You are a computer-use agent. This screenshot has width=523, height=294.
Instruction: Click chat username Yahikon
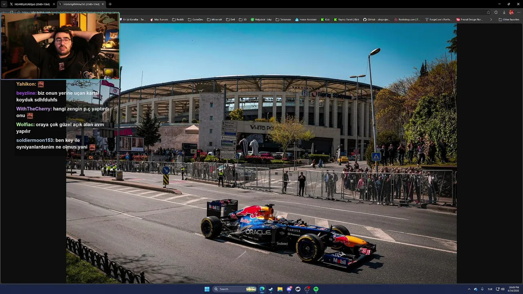(26, 84)
